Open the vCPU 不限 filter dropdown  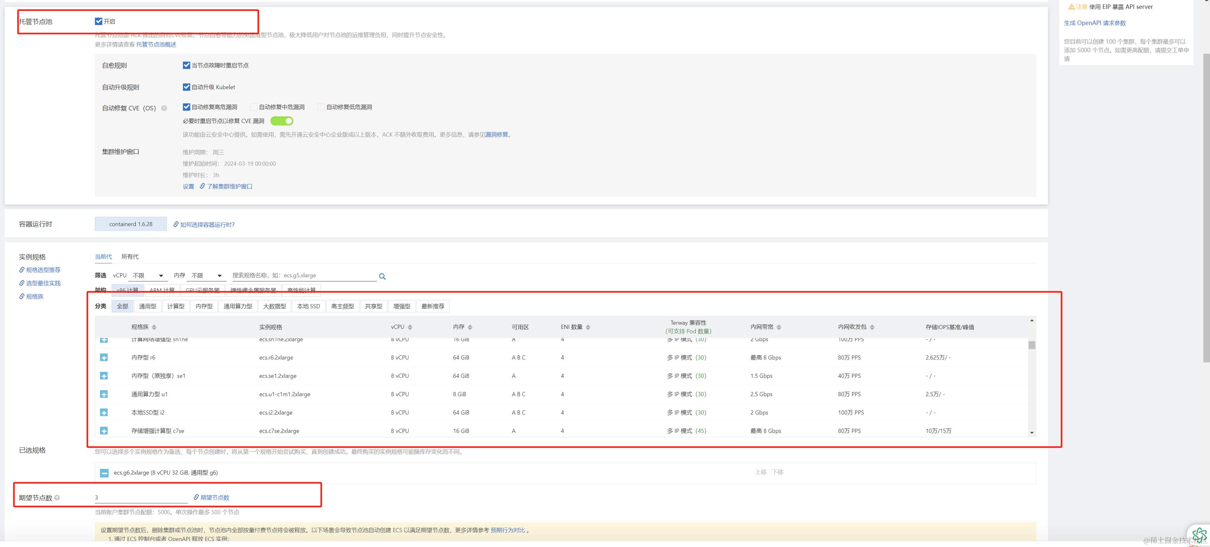click(x=148, y=275)
